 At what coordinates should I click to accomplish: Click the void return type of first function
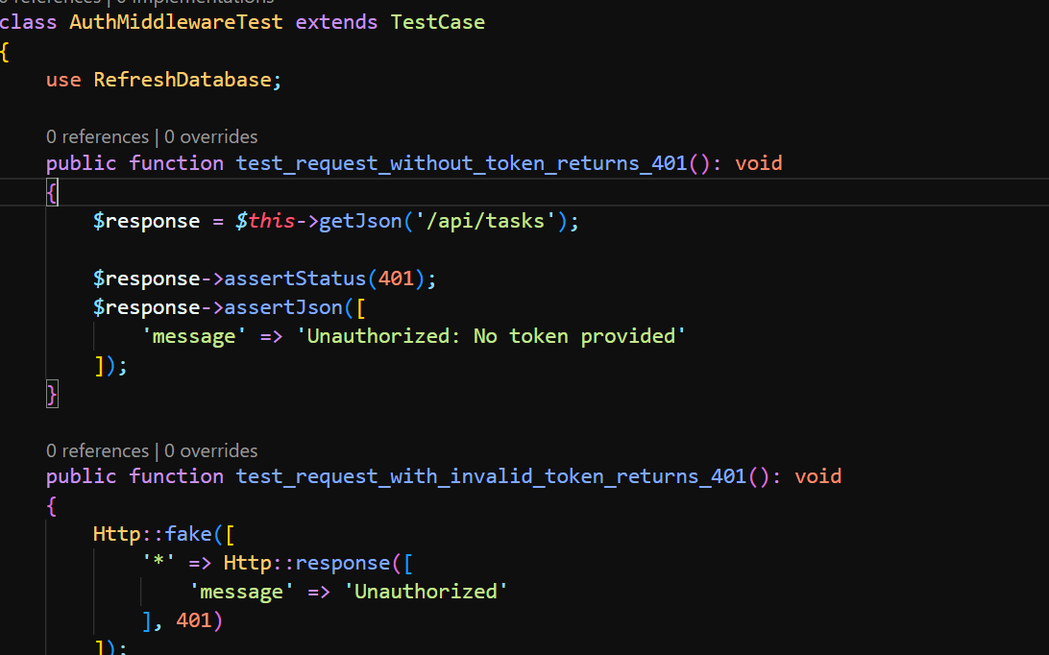click(x=759, y=163)
